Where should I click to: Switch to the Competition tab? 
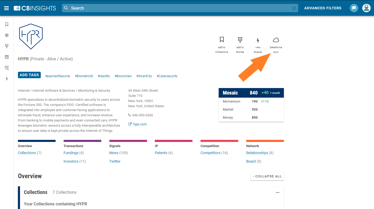(210, 146)
